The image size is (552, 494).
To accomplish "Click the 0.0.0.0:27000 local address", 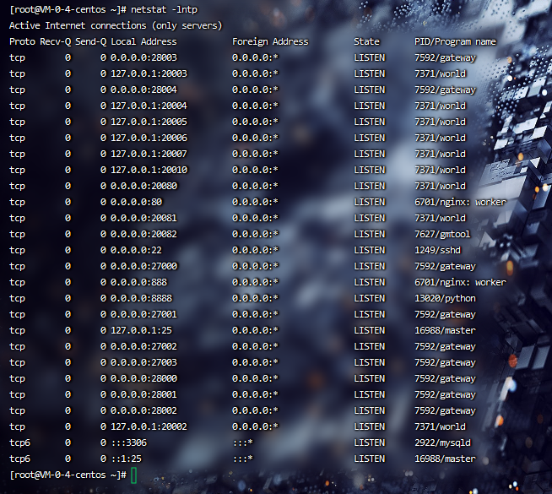I will click(x=143, y=266).
